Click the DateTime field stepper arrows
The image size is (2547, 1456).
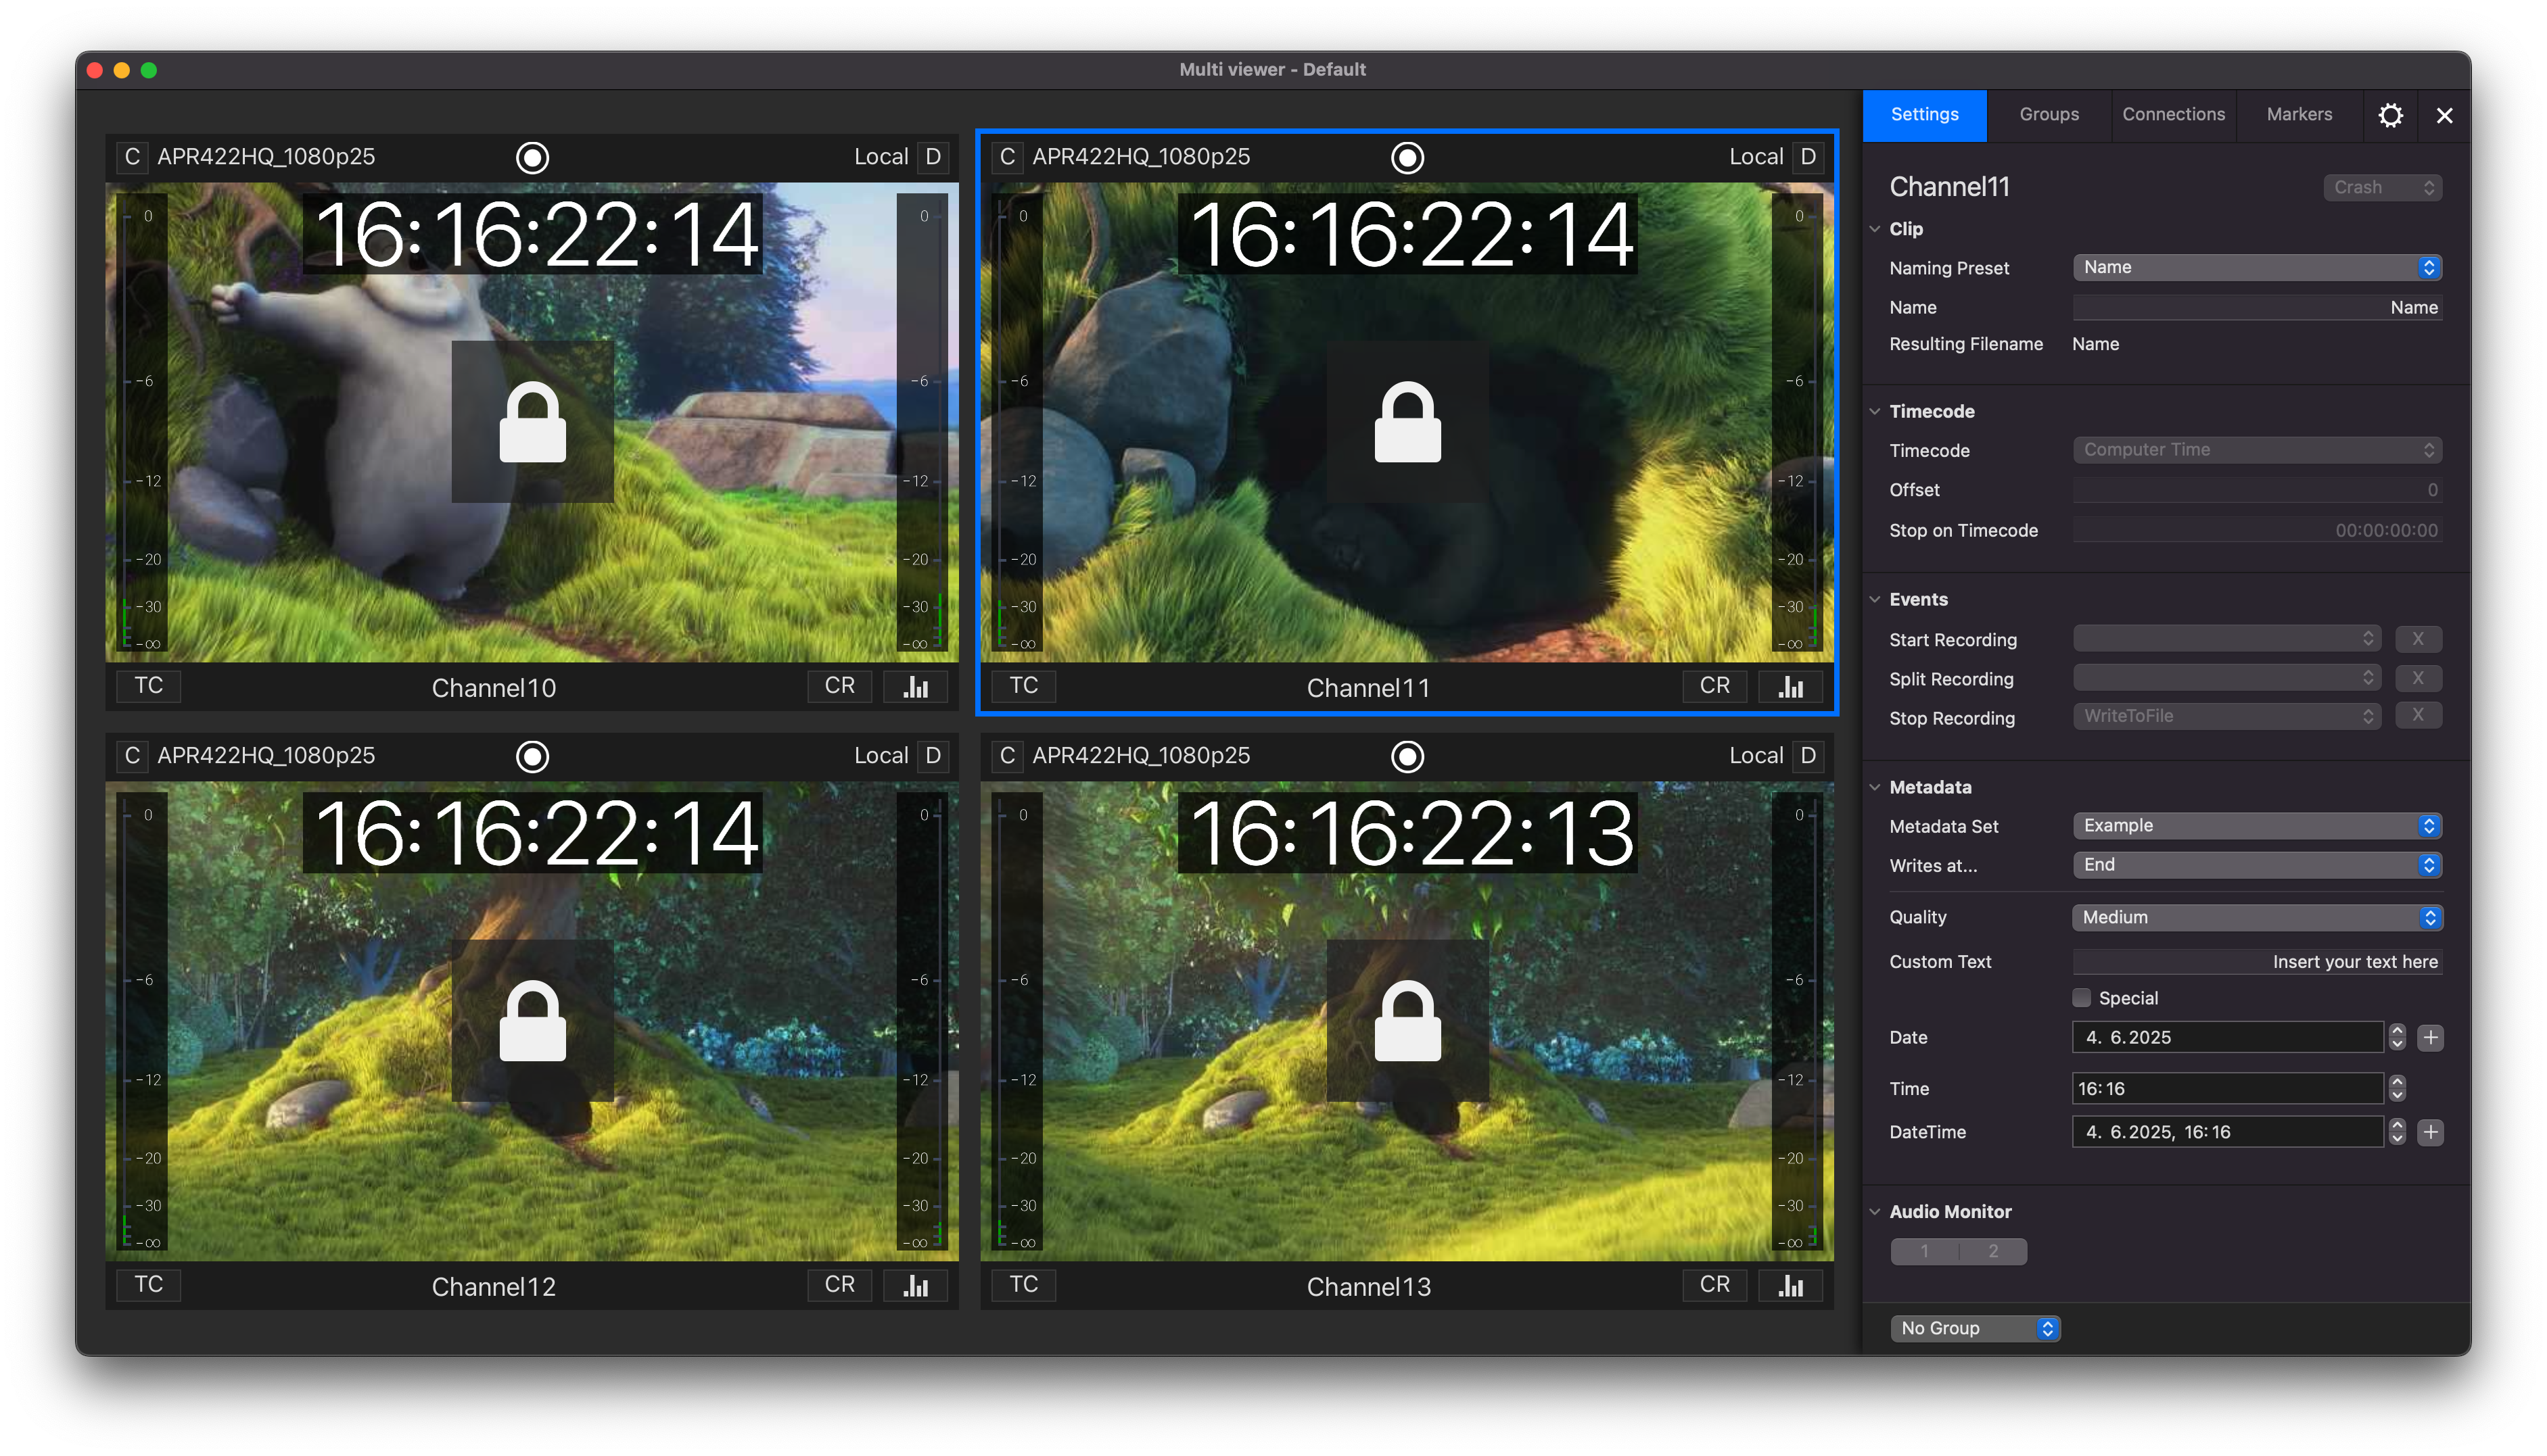(2397, 1132)
